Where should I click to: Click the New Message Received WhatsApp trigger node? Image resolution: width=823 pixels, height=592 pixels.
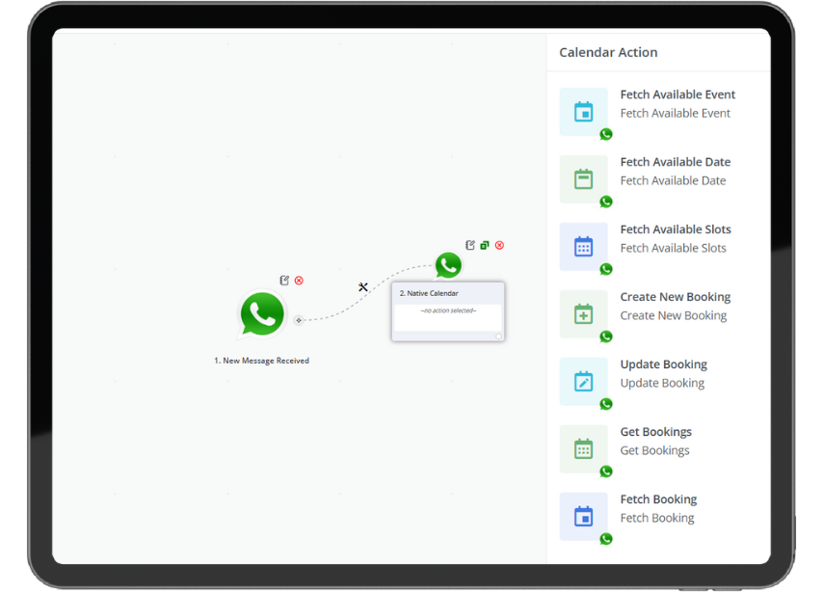click(x=262, y=314)
